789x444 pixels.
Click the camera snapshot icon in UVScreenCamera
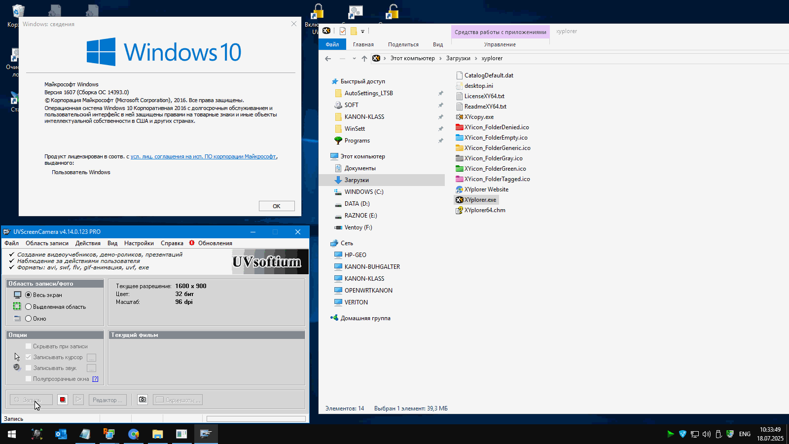(143, 400)
